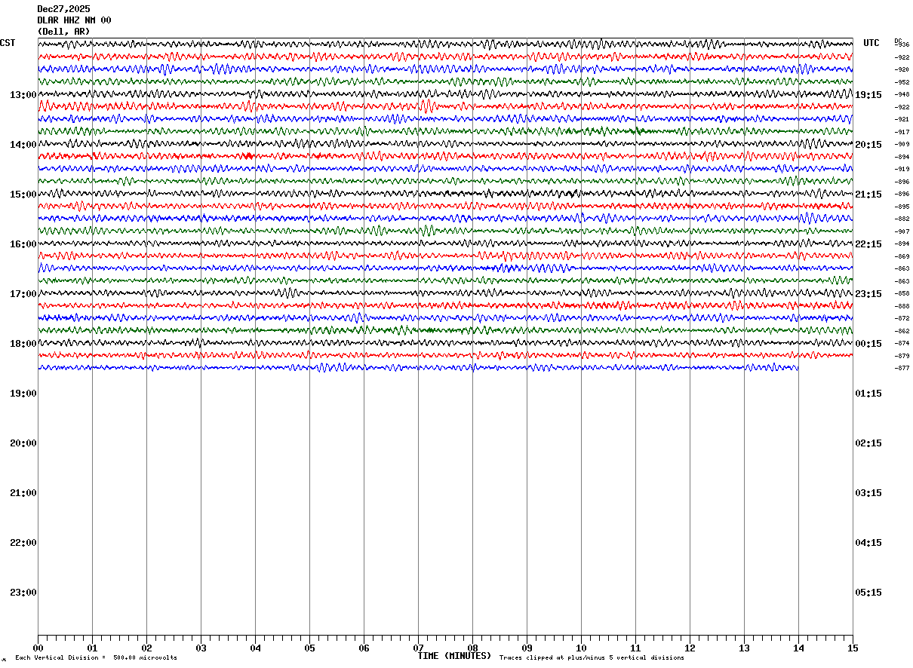
Task: Click the 13 minute tick label
Action: click(x=744, y=648)
